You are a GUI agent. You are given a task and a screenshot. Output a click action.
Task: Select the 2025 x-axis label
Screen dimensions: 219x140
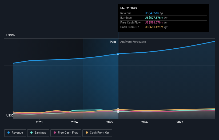pyautogui.click(x=110, y=122)
